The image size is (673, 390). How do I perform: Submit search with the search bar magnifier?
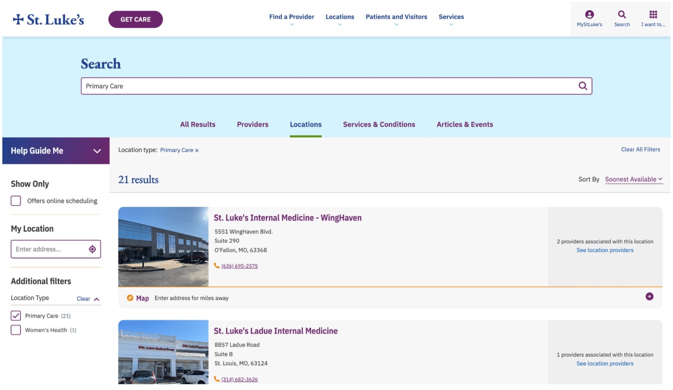coord(583,86)
